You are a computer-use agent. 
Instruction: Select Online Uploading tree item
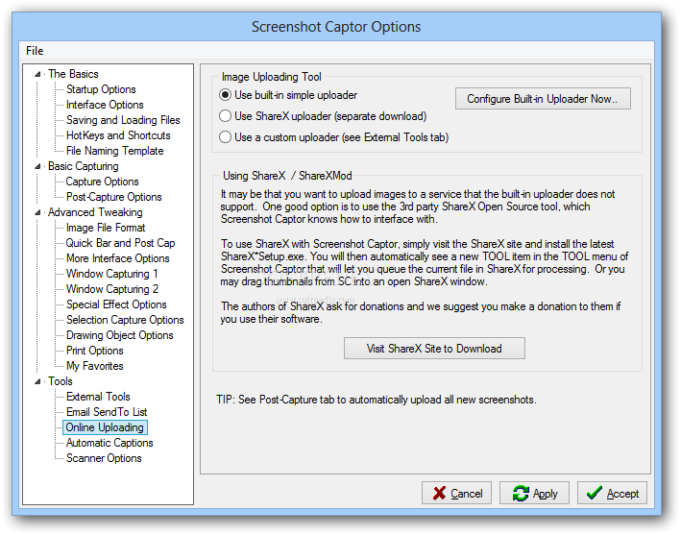(105, 427)
